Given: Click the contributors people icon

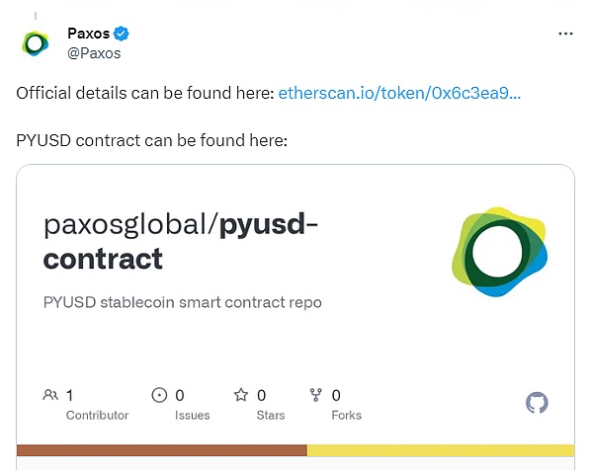Looking at the screenshot, I should coord(50,395).
